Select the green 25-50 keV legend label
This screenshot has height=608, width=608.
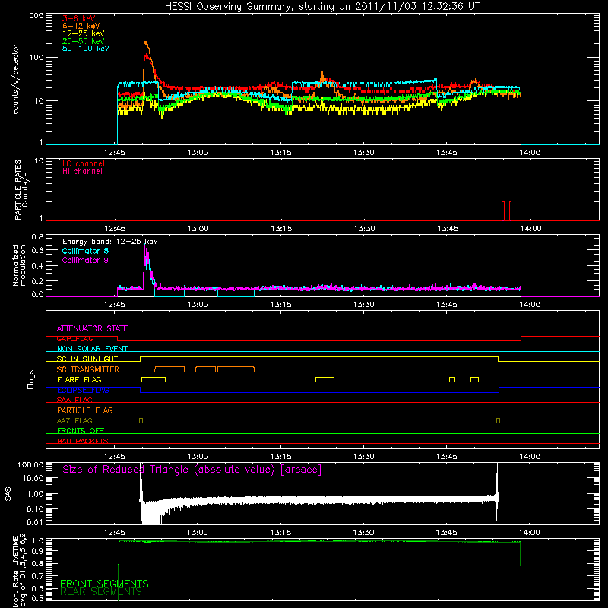[84, 41]
